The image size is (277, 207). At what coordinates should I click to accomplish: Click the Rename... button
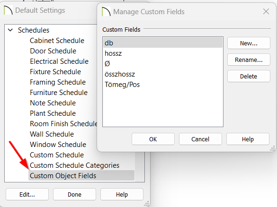[249, 60]
